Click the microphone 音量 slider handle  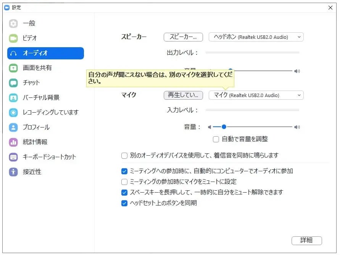224,127
